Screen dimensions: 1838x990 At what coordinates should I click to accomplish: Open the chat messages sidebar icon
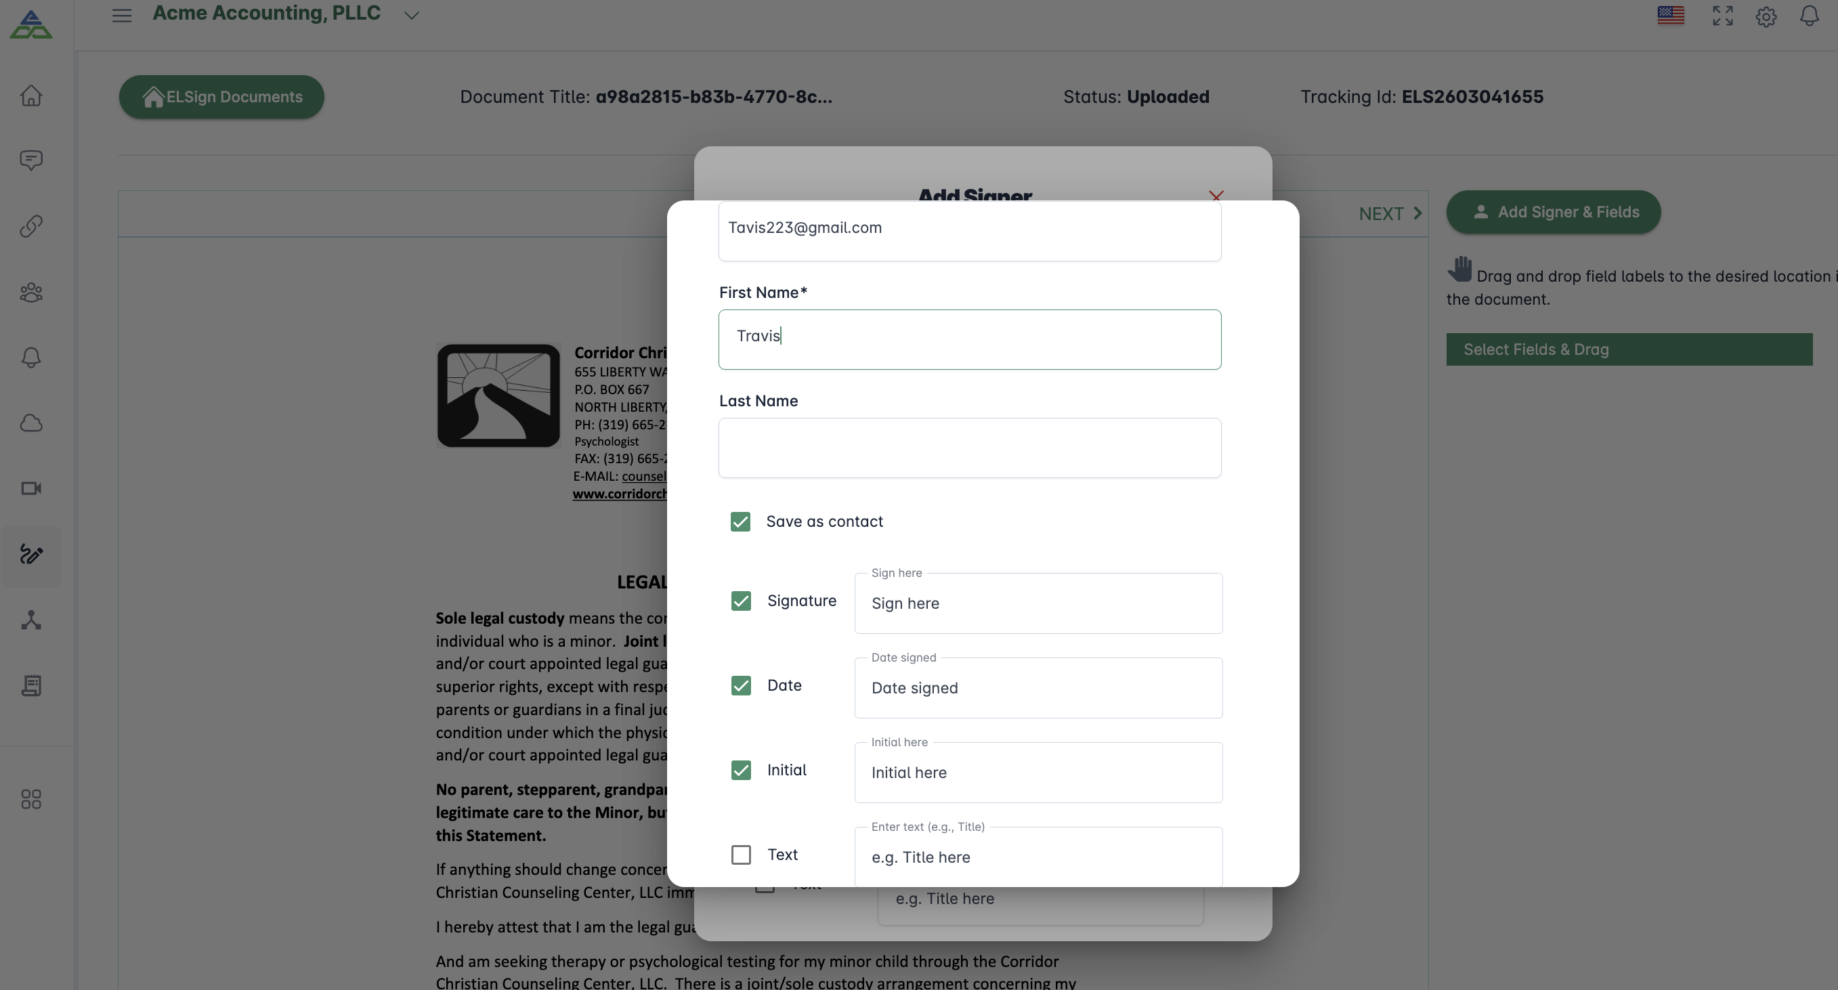tap(30, 160)
